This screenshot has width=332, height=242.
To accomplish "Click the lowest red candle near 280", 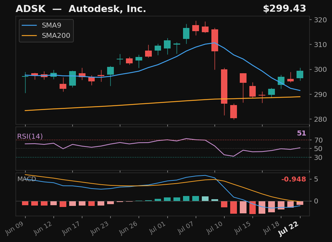I will (x=234, y=111).
